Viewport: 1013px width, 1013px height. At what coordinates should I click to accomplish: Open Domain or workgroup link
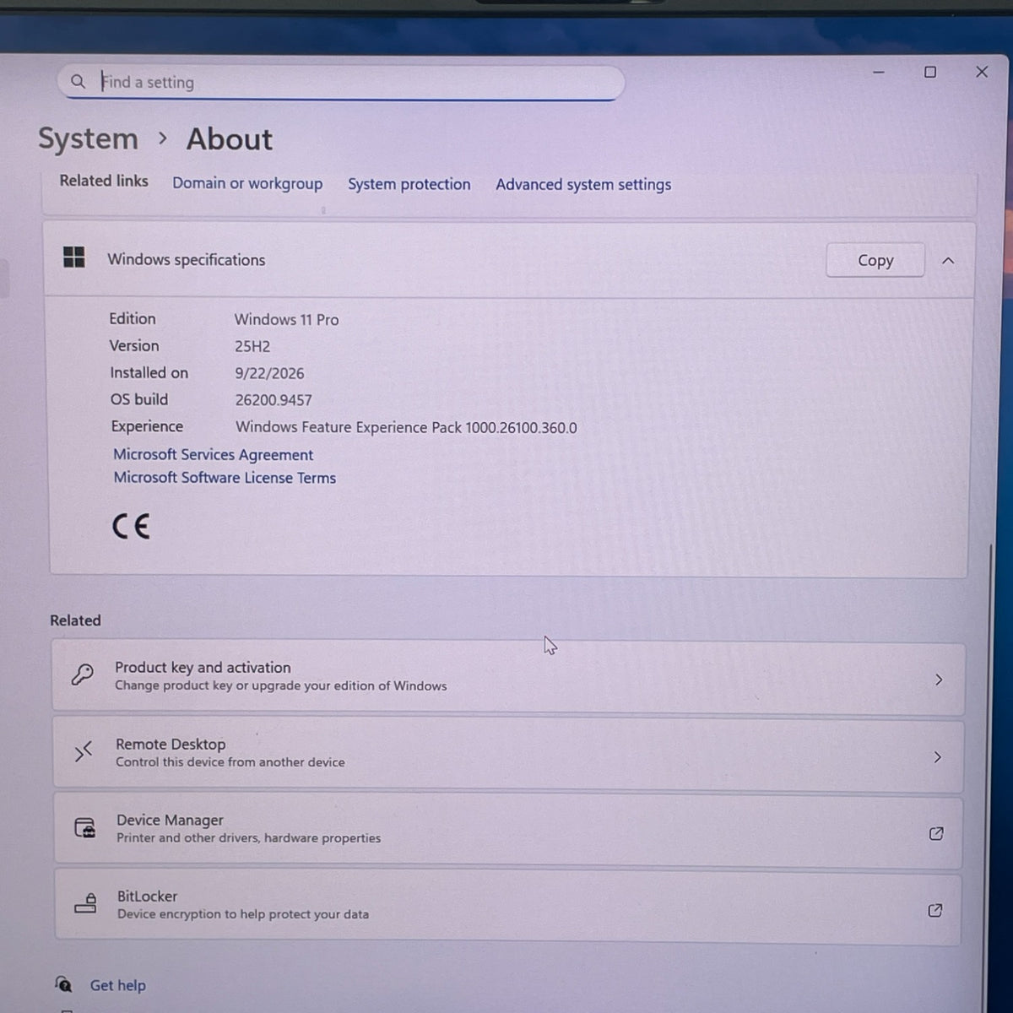tap(247, 183)
